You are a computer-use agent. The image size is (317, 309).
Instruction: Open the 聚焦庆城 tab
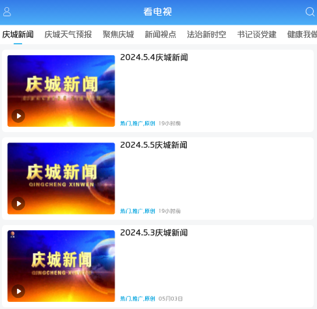pyautogui.click(x=118, y=34)
